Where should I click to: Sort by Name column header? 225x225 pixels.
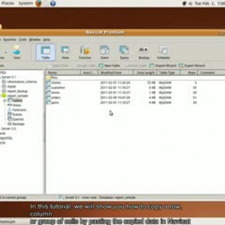pos(63,72)
